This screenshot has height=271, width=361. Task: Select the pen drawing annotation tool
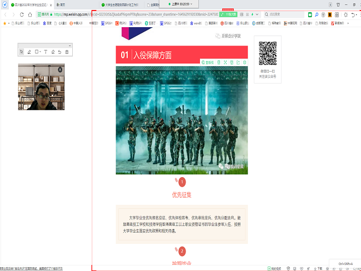[x=29, y=52]
